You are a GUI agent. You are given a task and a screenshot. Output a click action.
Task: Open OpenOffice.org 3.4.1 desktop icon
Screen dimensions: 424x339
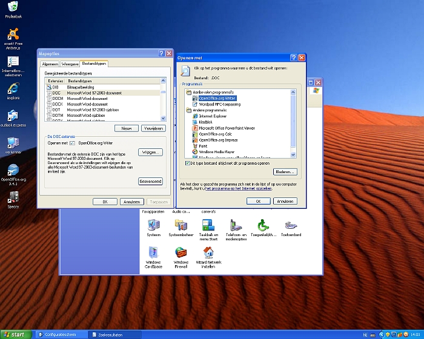(x=13, y=174)
